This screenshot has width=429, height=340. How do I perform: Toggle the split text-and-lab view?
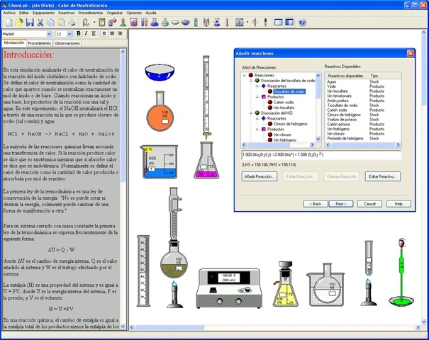point(289,23)
